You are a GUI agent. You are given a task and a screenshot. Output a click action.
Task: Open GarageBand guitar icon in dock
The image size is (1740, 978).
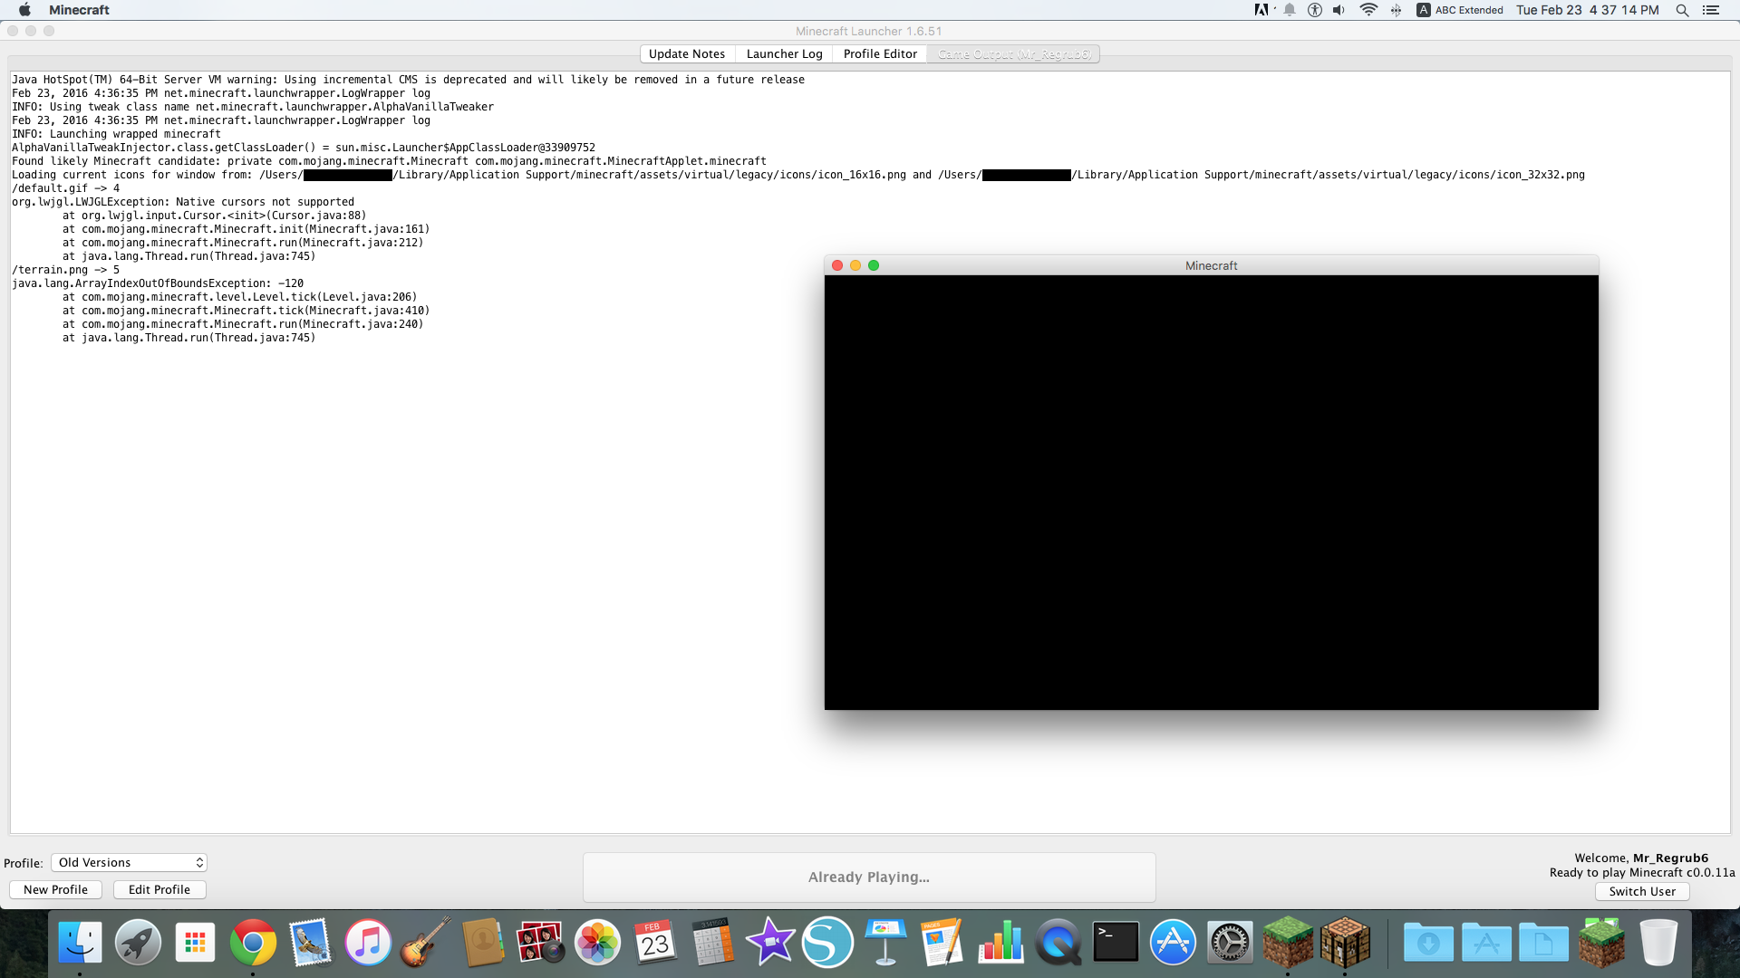tap(425, 943)
